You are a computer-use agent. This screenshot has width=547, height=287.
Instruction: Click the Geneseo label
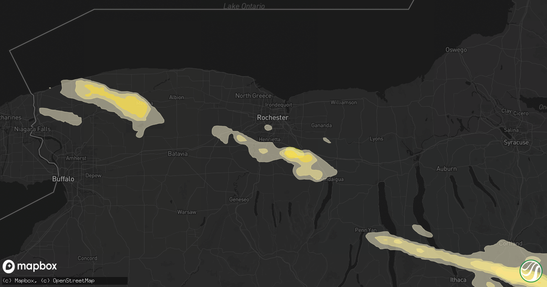pos(239,200)
